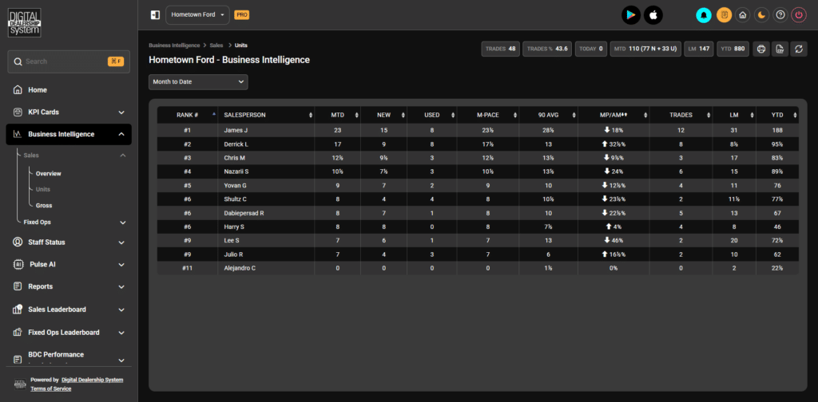
Task: Expand the Reports chevron
Action: click(x=121, y=286)
